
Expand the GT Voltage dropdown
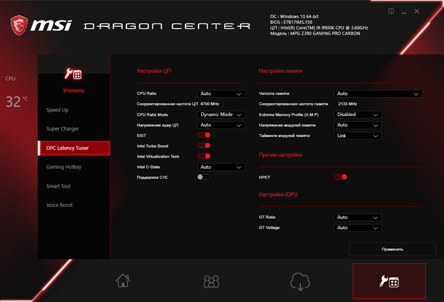pos(358,228)
